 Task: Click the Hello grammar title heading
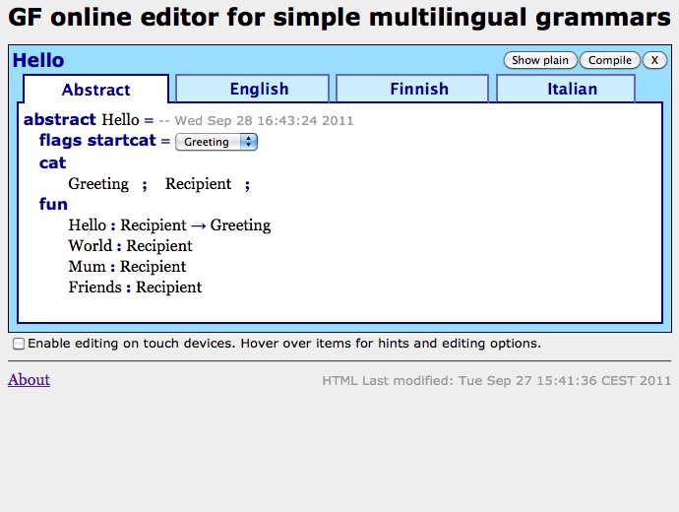[x=38, y=61]
